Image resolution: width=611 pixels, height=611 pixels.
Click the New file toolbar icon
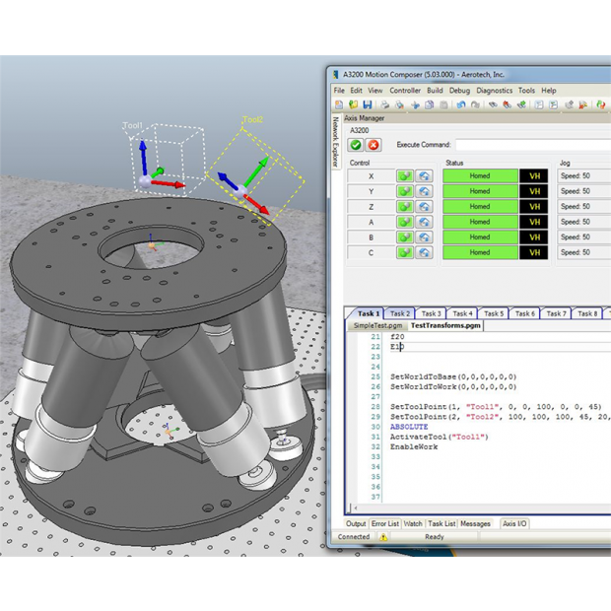tap(339, 104)
